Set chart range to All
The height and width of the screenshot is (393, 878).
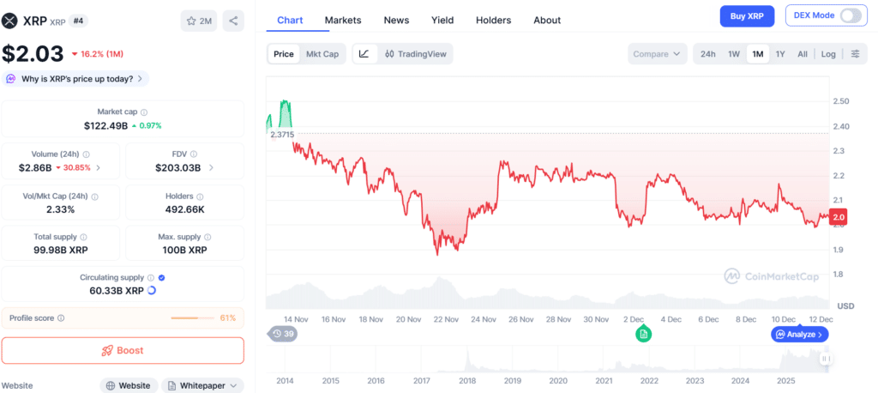[803, 54]
